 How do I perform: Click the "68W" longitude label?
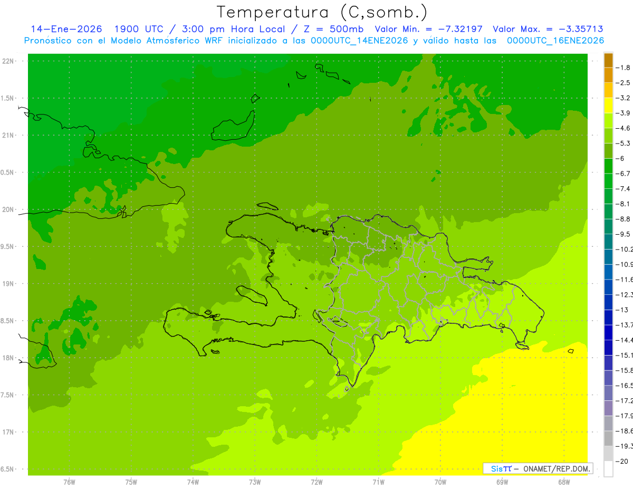click(564, 482)
